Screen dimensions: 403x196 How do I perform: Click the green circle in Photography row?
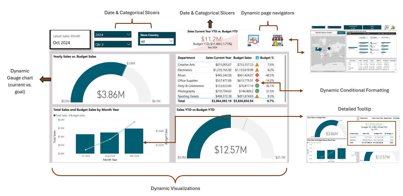(257, 91)
